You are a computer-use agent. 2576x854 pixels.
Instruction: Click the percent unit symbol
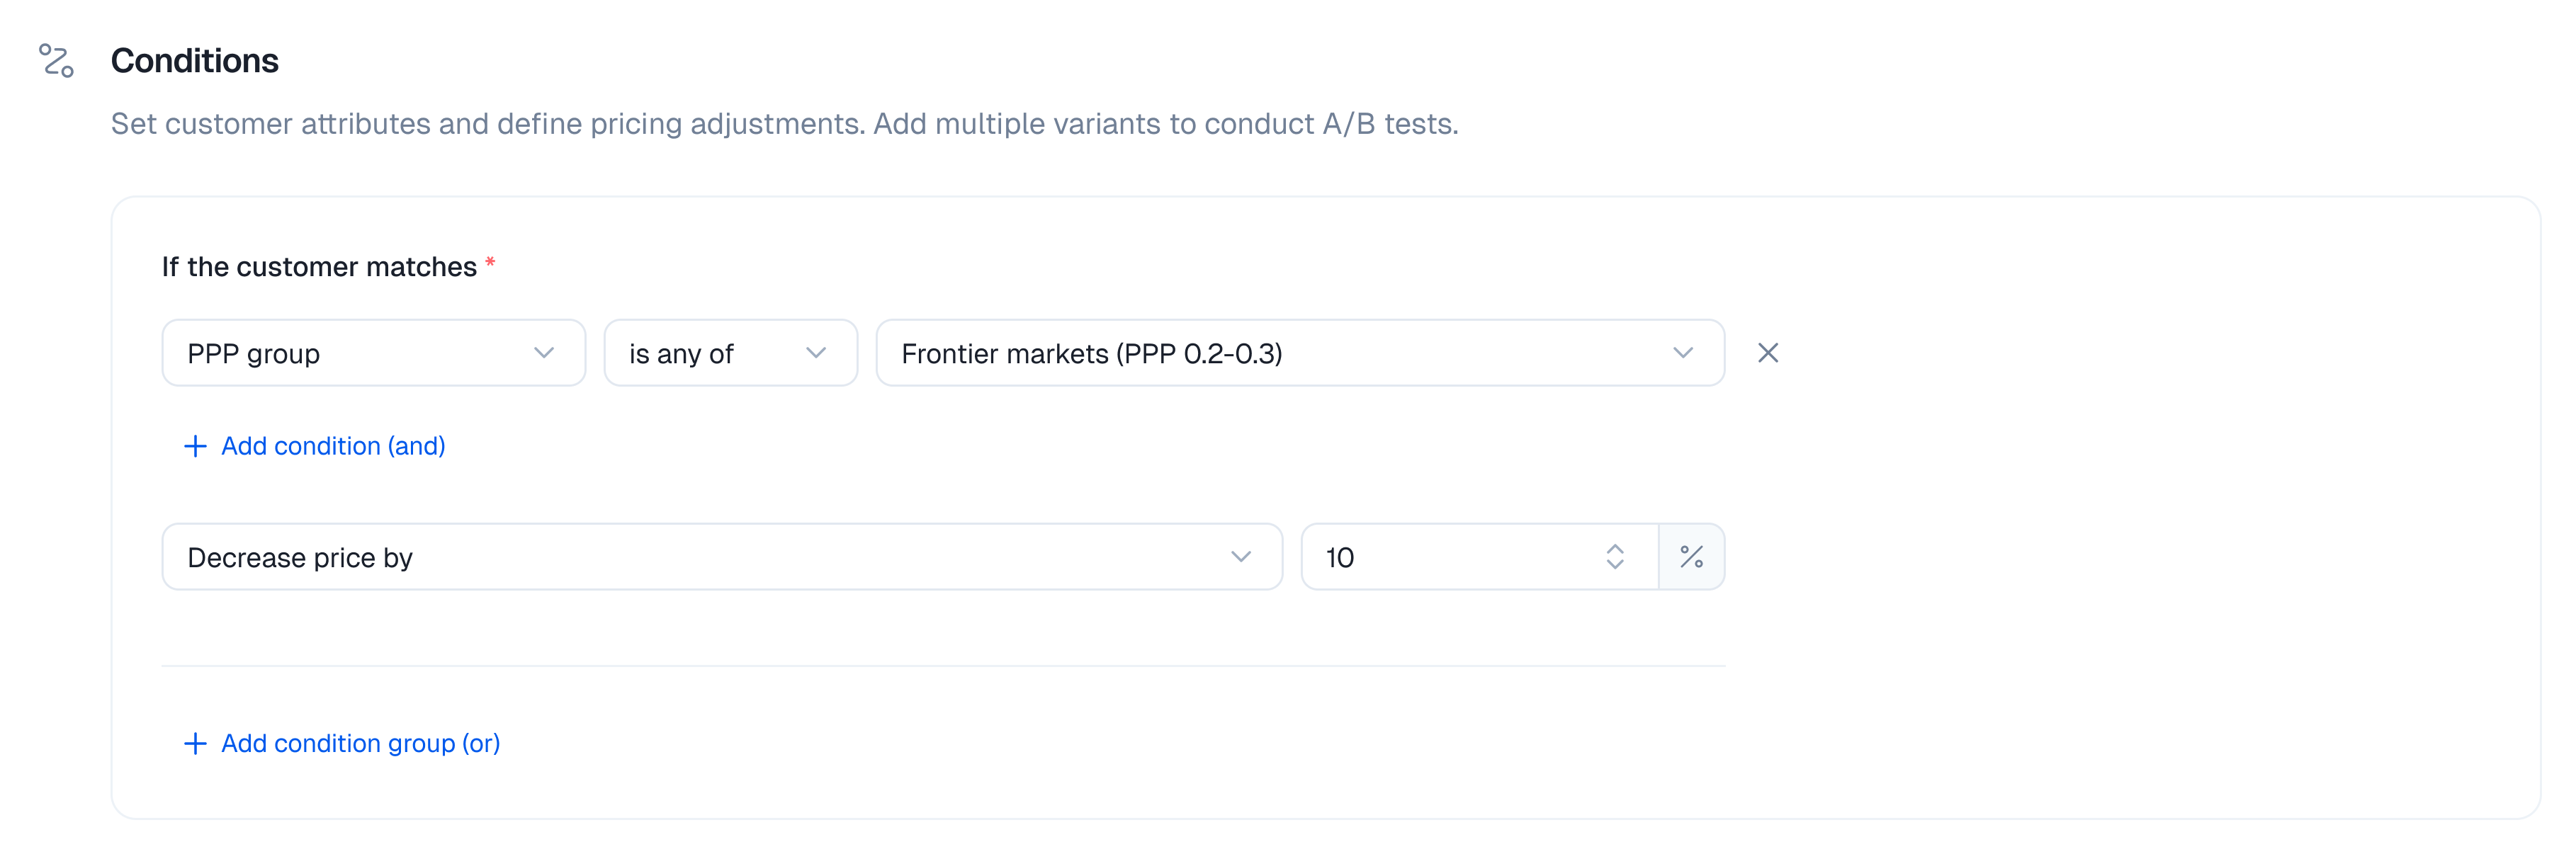pos(1691,557)
